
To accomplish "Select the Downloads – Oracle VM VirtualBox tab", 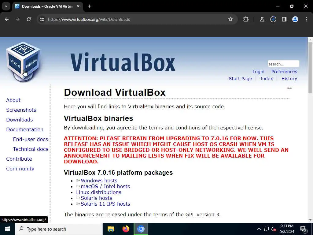I will point(47,6).
